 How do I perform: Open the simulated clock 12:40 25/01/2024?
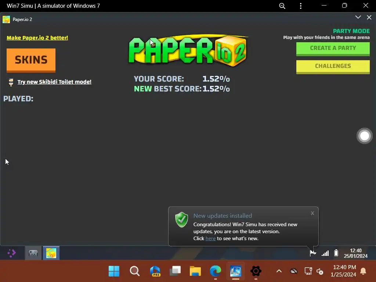pos(355,253)
